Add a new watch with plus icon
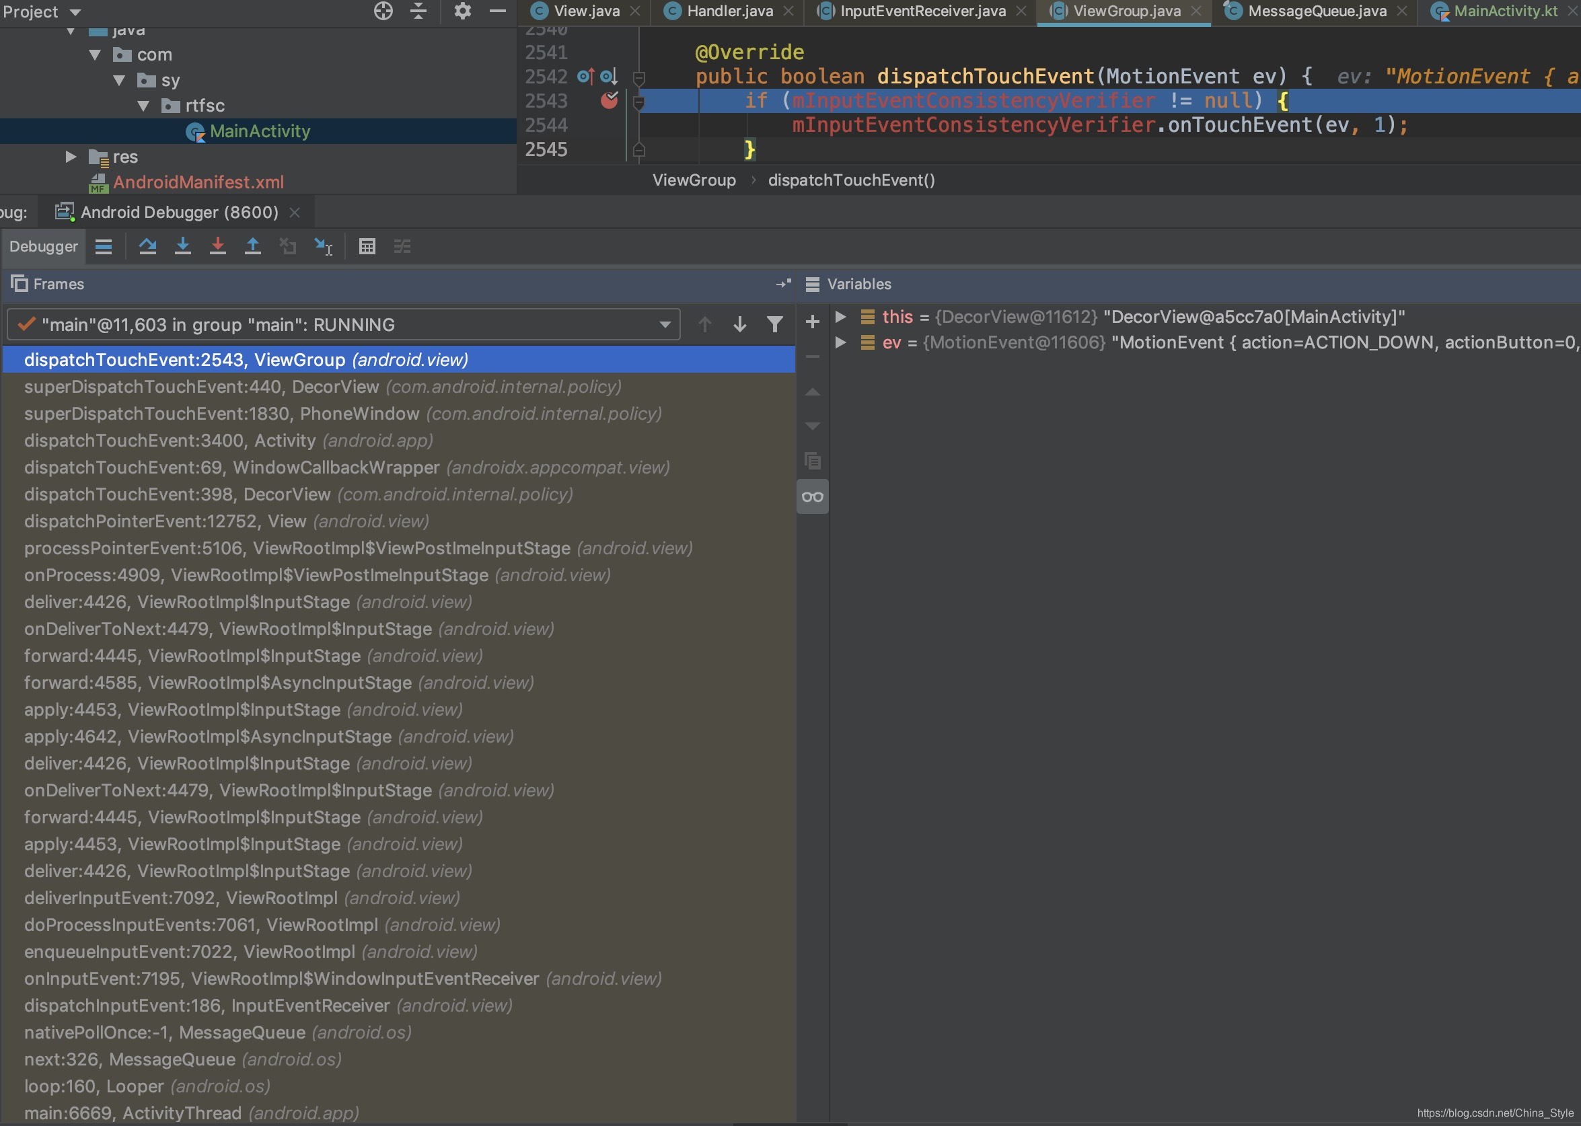Image resolution: width=1581 pixels, height=1126 pixels. (x=812, y=321)
